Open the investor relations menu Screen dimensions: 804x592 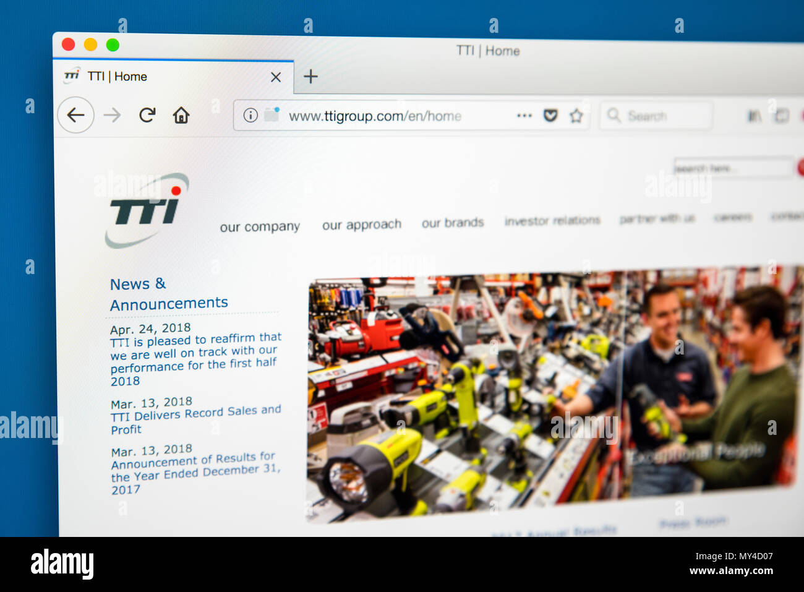[x=552, y=220]
